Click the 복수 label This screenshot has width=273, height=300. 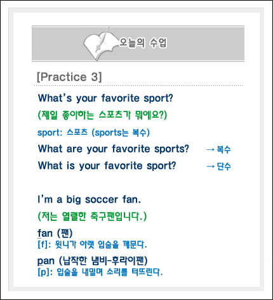click(x=223, y=149)
